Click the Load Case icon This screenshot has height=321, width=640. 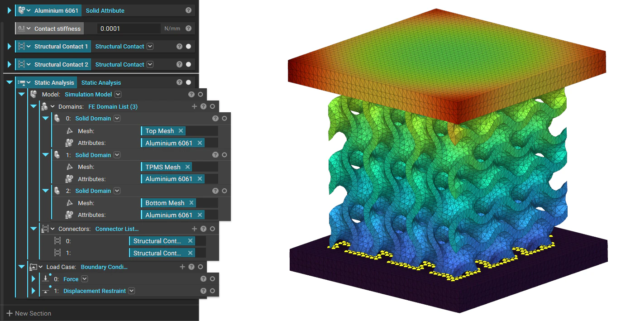(x=33, y=267)
